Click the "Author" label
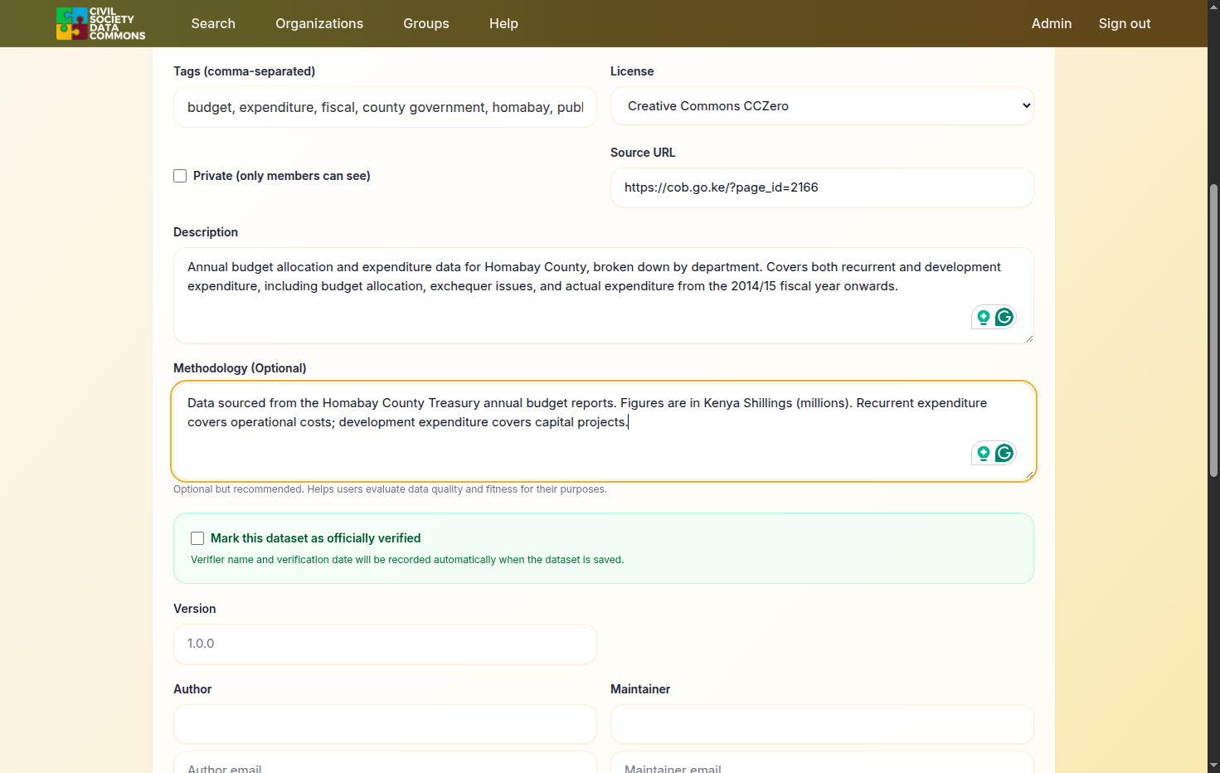Image resolution: width=1220 pixels, height=773 pixels. pyautogui.click(x=192, y=689)
